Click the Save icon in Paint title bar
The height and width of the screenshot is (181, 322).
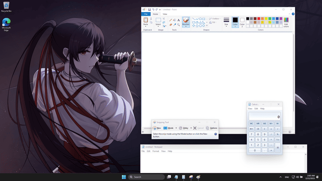tap(149, 9)
